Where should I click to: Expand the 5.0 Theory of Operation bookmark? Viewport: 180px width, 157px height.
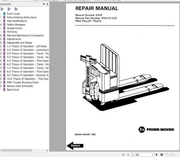[x=1, y=61]
